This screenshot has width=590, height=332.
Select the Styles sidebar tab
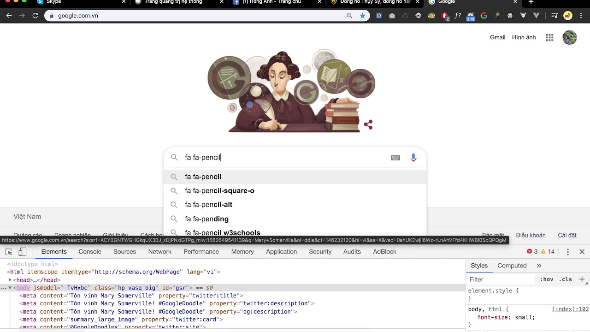tap(479, 266)
